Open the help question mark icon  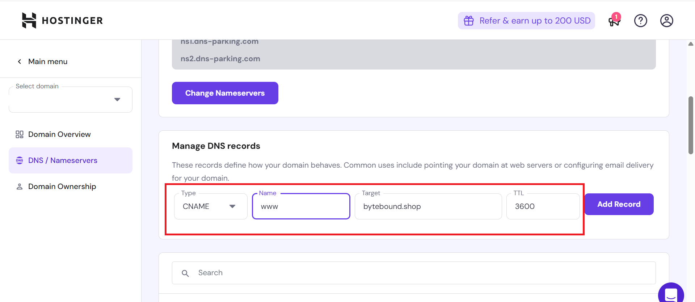coord(640,21)
